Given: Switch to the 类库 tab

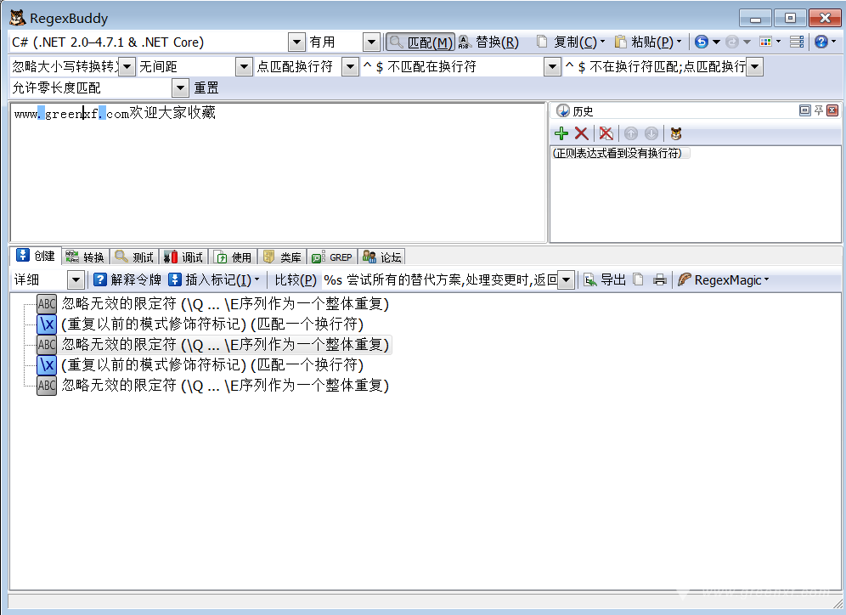Looking at the screenshot, I should (x=282, y=257).
